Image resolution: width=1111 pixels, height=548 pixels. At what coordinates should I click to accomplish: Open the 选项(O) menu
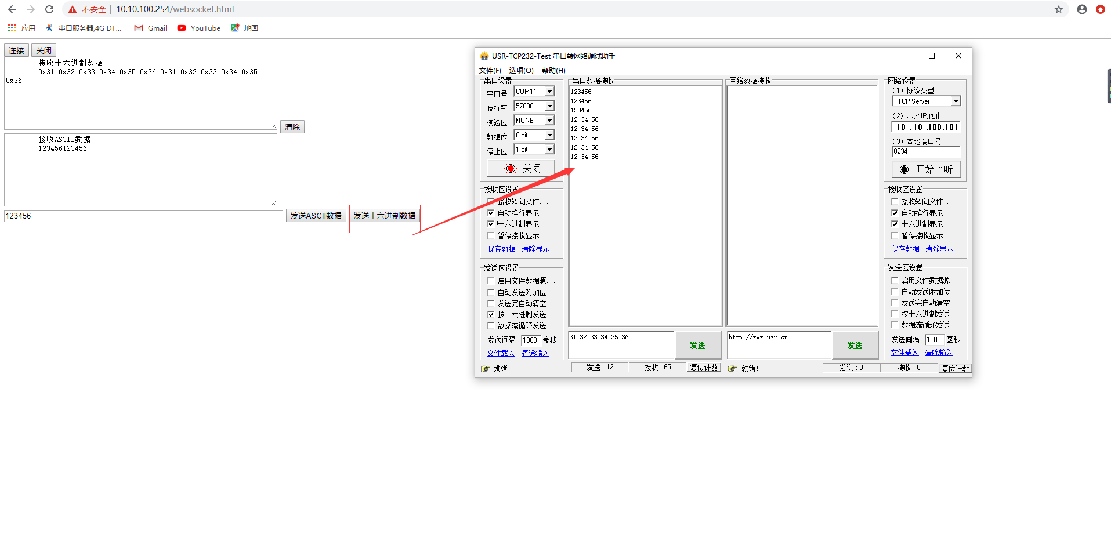521,71
